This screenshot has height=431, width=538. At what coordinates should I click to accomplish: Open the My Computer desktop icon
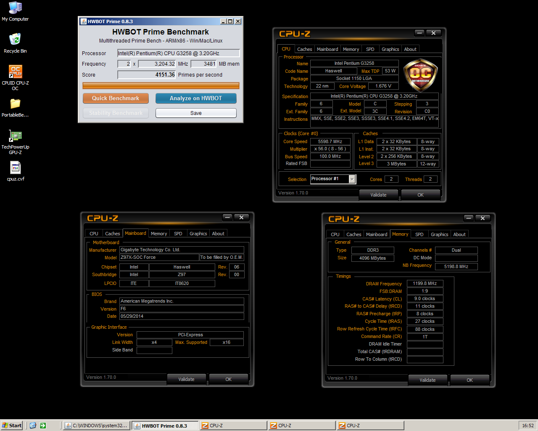15,11
